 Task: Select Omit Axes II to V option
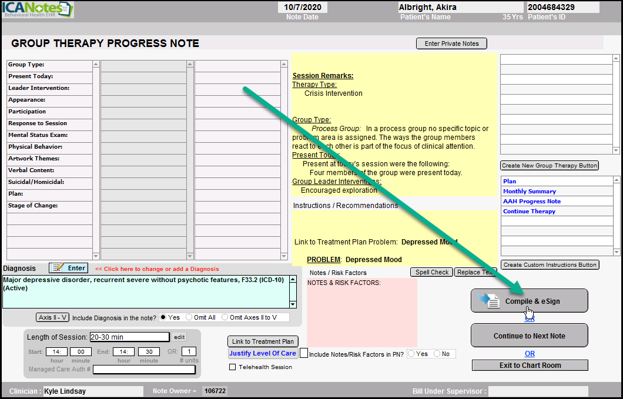[225, 317]
